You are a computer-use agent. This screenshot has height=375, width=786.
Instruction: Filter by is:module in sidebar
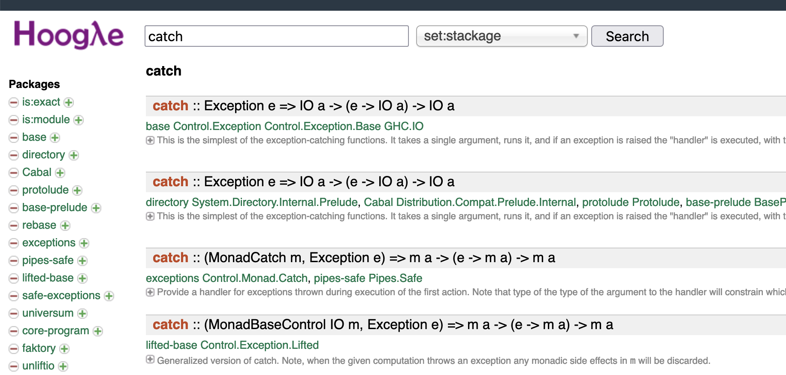coord(46,120)
